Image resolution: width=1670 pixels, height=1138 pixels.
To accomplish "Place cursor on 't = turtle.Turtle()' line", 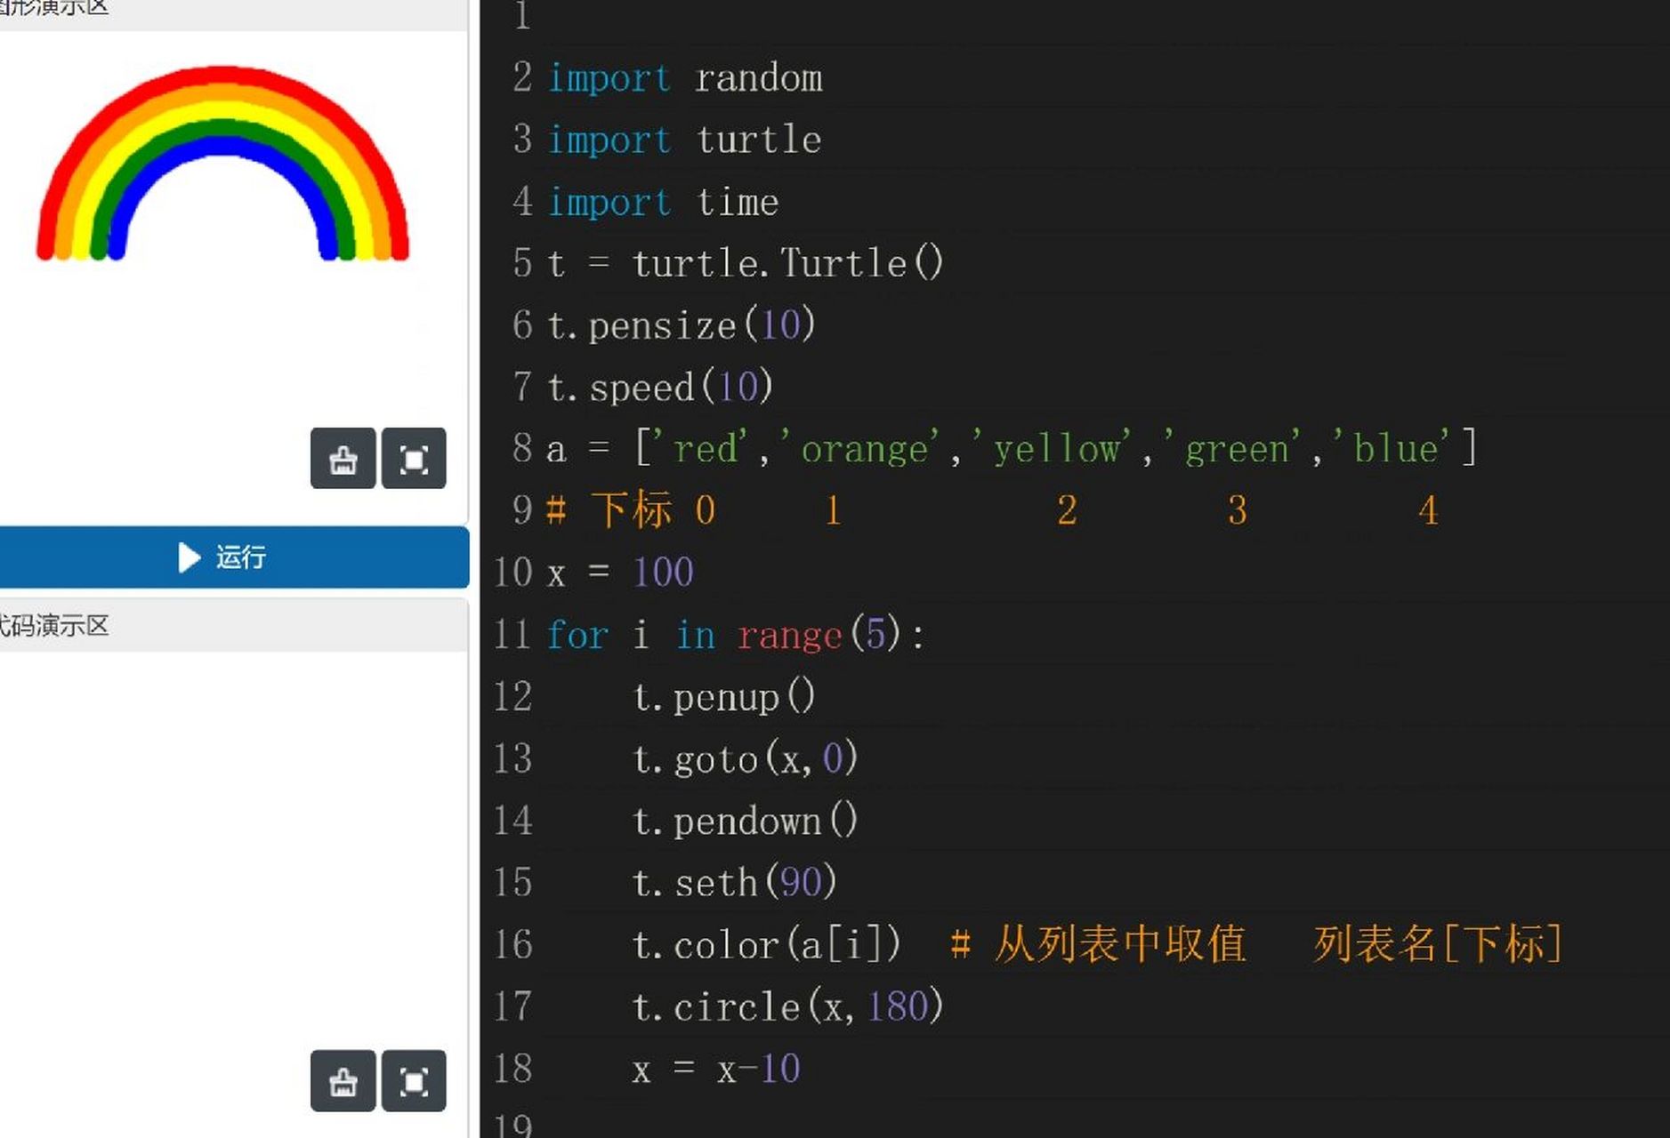I will 745,264.
